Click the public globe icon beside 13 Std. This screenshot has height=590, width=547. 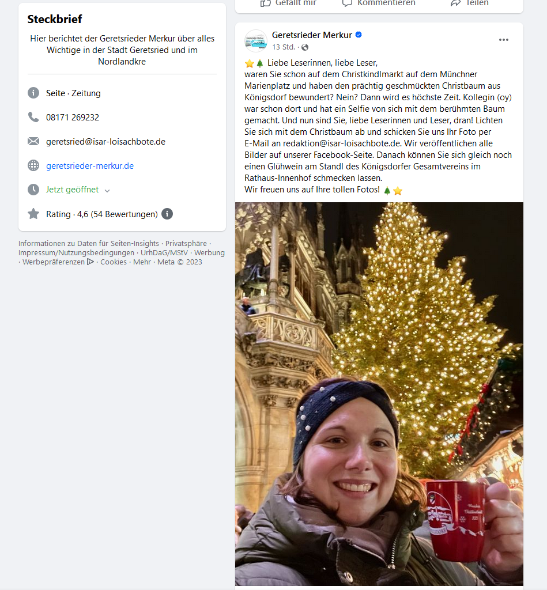click(305, 47)
